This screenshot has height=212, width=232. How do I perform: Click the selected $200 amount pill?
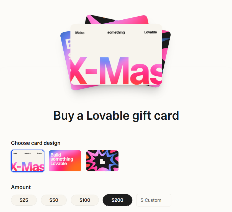coord(117,200)
